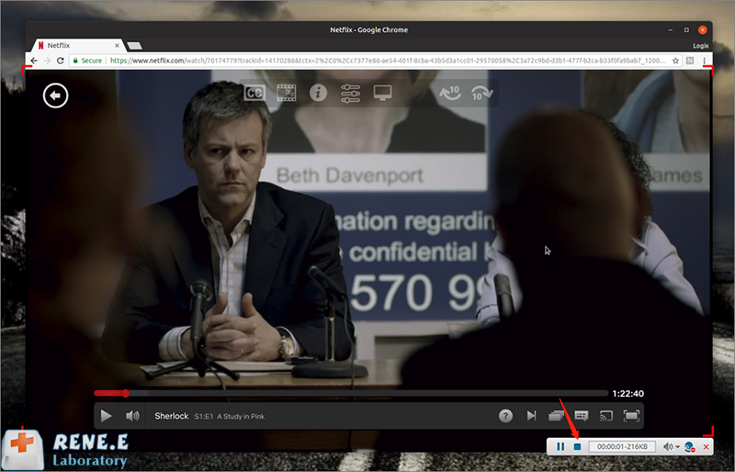Viewport: 735px width, 472px height.
Task: Go back in Chrome
Action: [x=34, y=61]
